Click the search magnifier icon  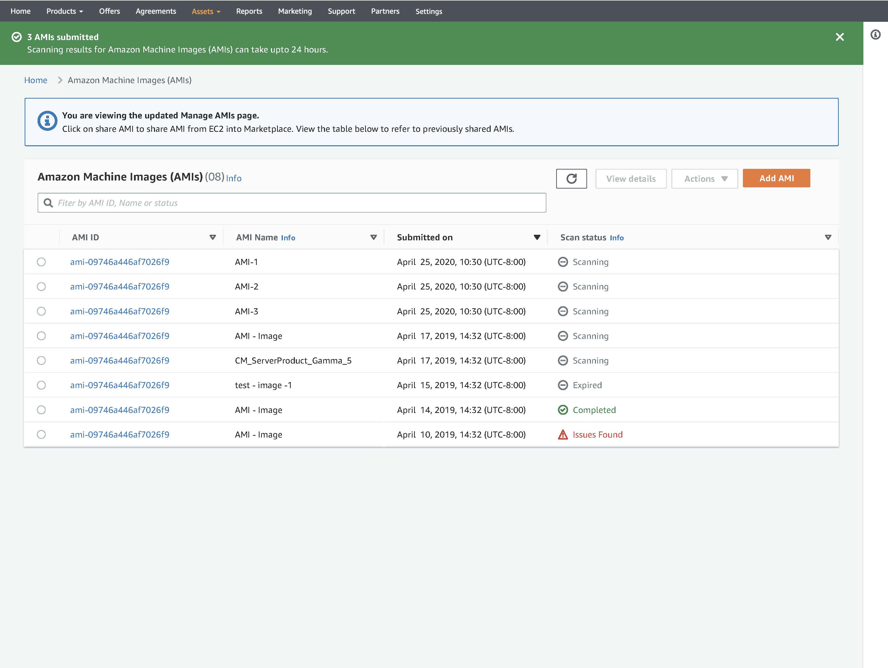pyautogui.click(x=48, y=203)
